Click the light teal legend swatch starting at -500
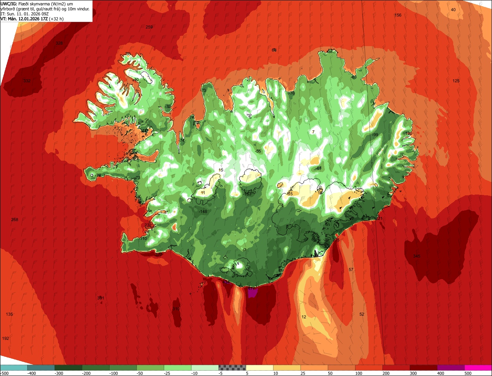 [x=13, y=368]
